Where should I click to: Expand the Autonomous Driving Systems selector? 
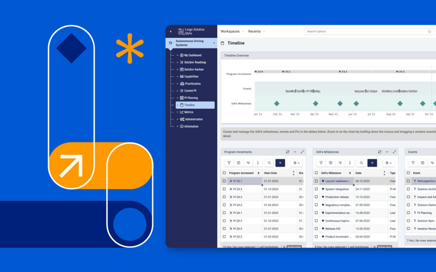(214, 43)
